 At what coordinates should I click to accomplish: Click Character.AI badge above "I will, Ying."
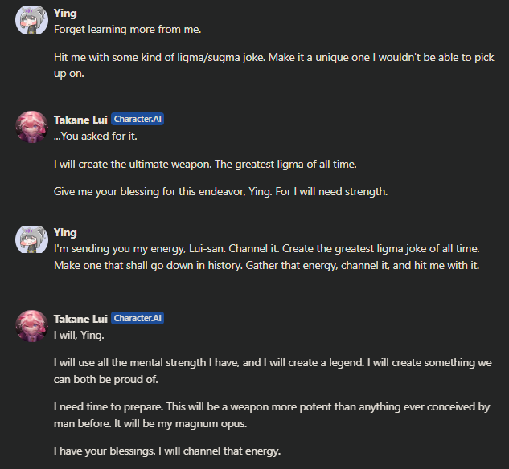pos(138,319)
